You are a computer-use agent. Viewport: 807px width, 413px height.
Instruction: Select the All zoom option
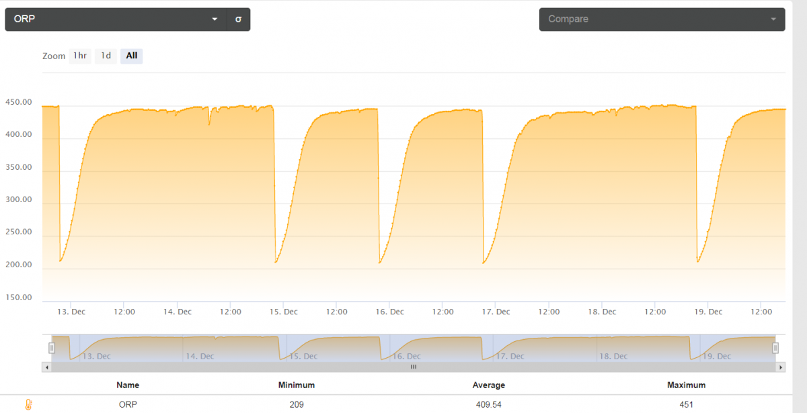(132, 56)
